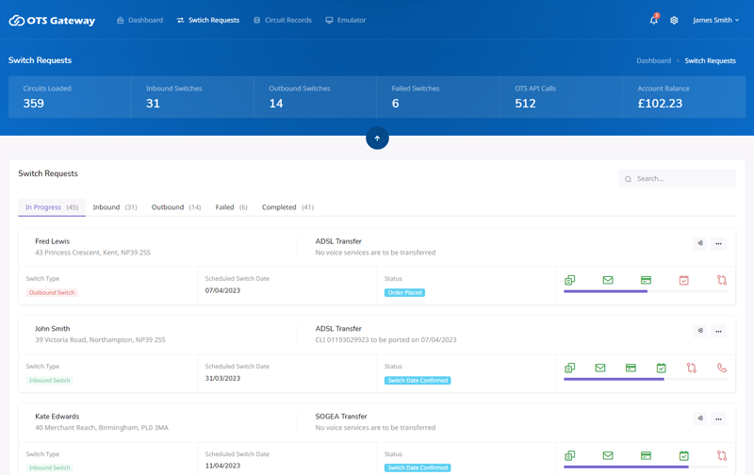Image resolution: width=754 pixels, height=475 pixels.
Task: Open settings via the gear icon
Action: [674, 20]
